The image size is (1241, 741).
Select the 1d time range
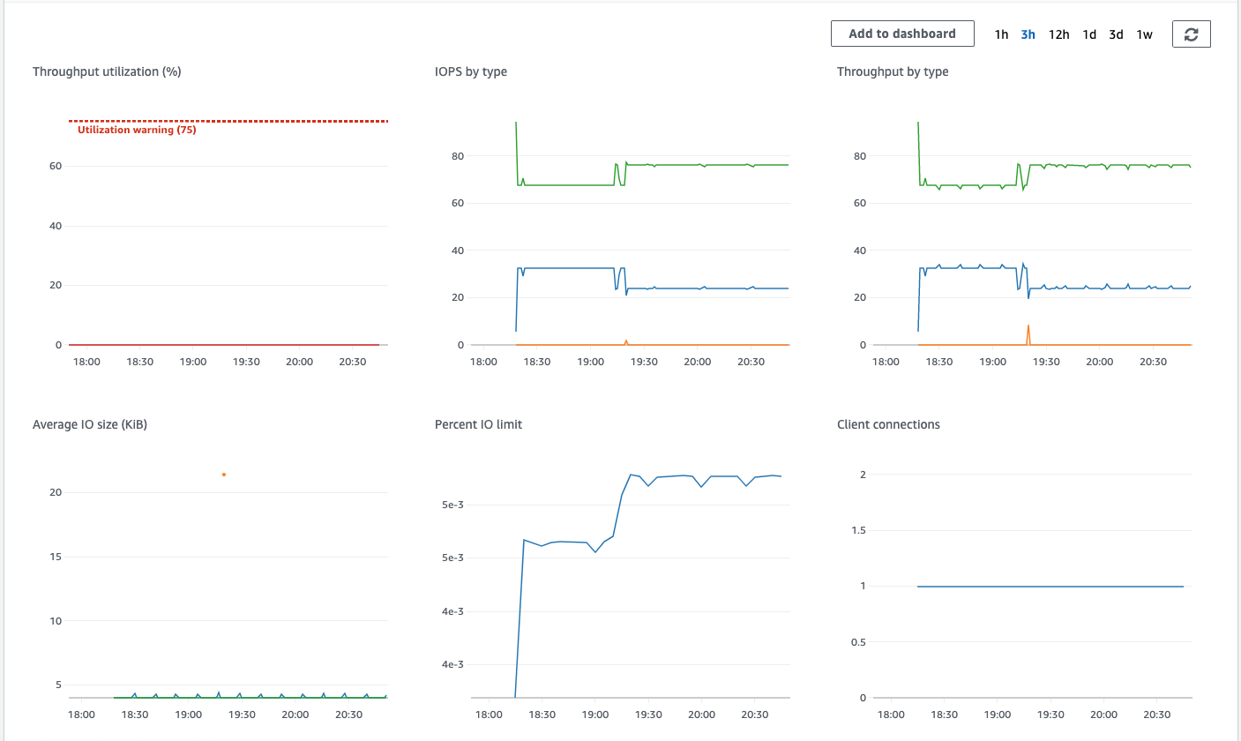click(1089, 34)
